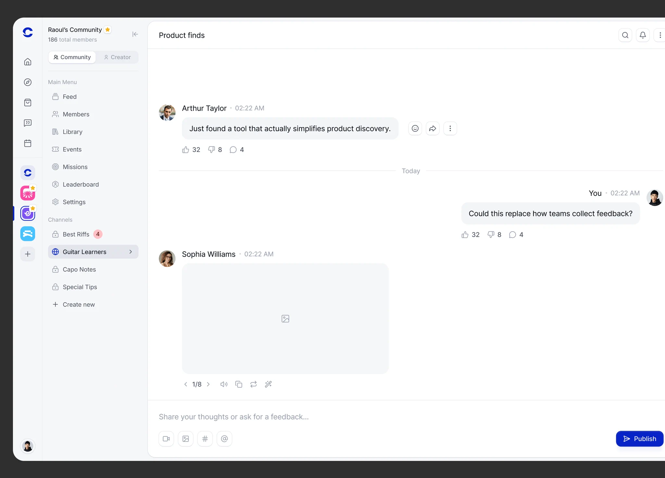
Task: Attach a video to the post
Action: tap(166, 439)
